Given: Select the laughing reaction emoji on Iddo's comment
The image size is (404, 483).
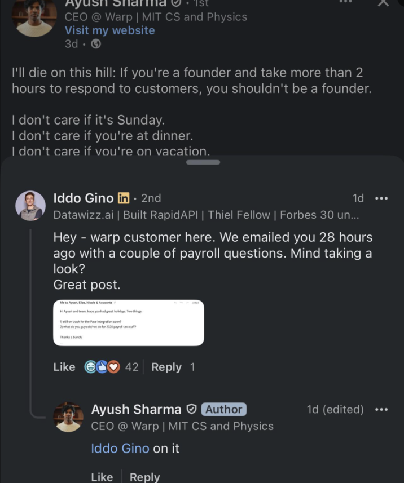Looking at the screenshot, I should pos(91,366).
